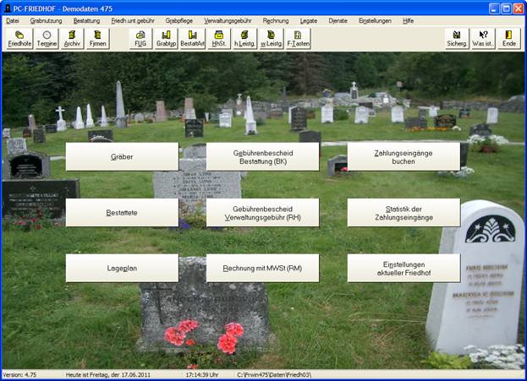Click the BestattArt toolbar icon

tap(192, 39)
